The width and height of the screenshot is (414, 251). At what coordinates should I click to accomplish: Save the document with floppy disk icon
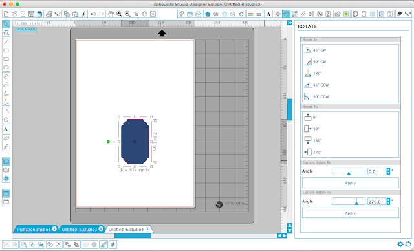point(32,14)
